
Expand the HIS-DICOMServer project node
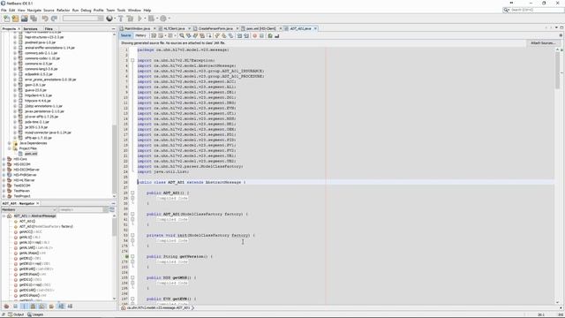(4, 170)
